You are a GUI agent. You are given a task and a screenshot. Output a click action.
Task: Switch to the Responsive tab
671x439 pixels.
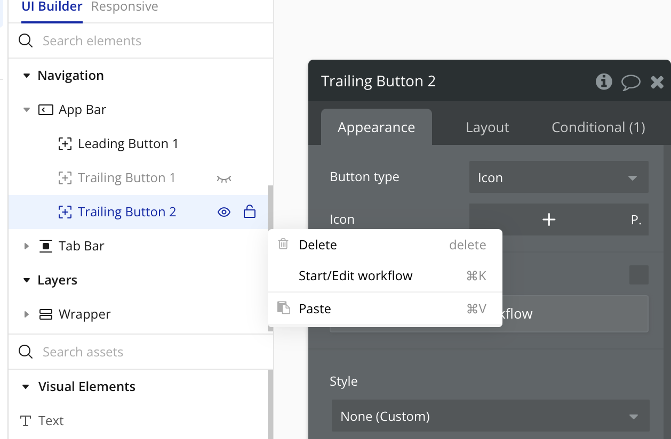pyautogui.click(x=125, y=7)
